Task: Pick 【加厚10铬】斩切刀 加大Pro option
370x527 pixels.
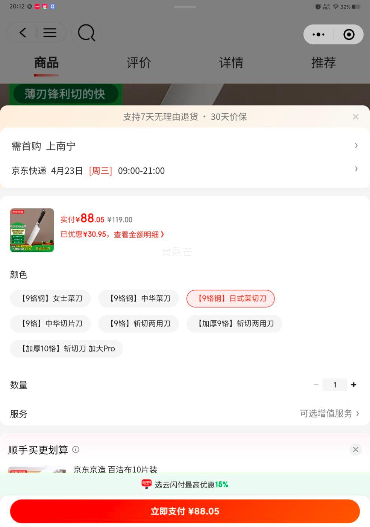Action: tap(67, 349)
